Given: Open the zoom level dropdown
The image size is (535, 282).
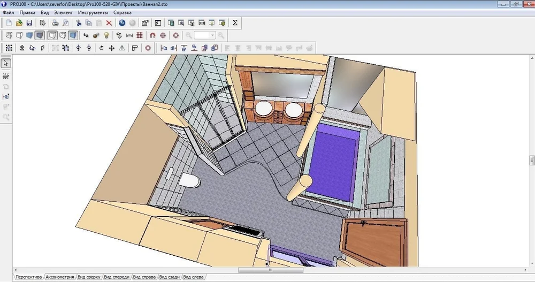Looking at the screenshot, I should coord(212,35).
